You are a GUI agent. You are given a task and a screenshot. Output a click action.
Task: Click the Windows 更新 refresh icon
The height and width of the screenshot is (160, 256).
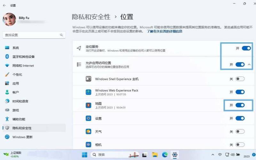7,137
